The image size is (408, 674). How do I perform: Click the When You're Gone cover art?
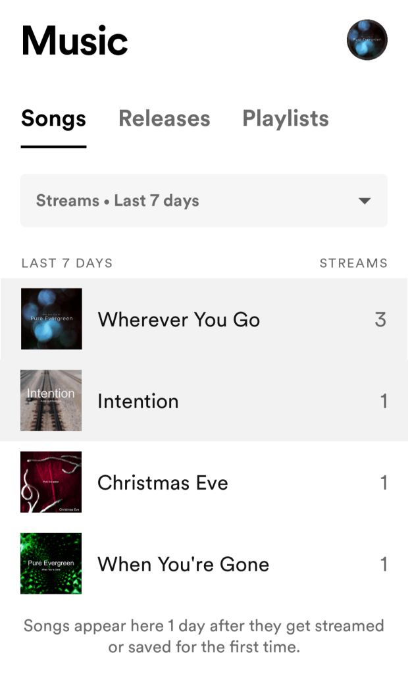[x=51, y=564]
